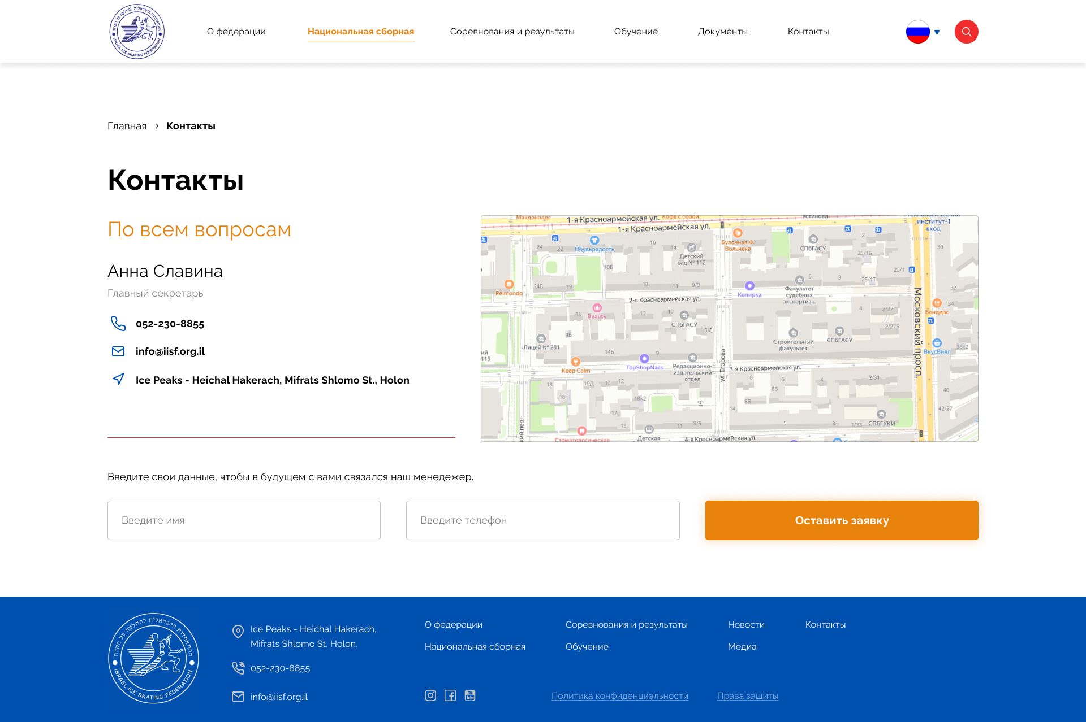This screenshot has width=1086, height=722.
Task: Click the Копирка marker on the map
Action: (749, 286)
